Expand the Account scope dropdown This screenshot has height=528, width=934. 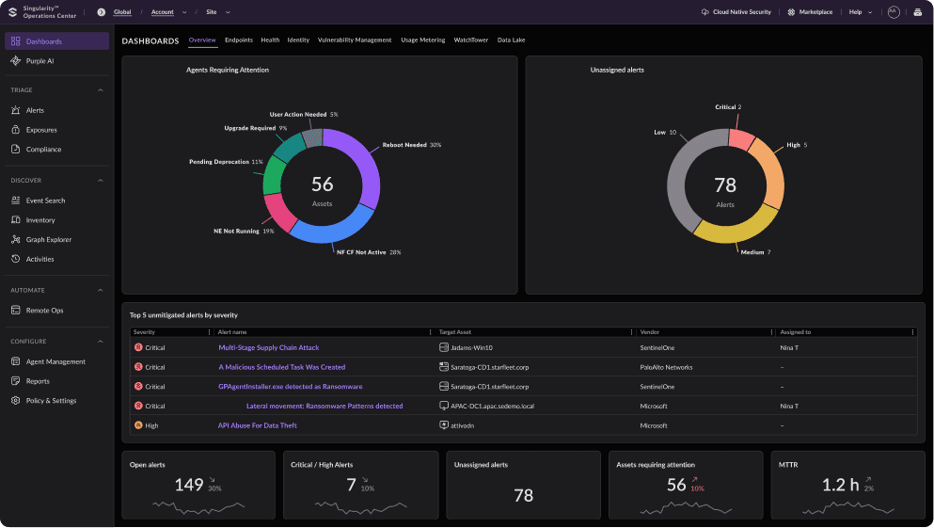coord(184,12)
